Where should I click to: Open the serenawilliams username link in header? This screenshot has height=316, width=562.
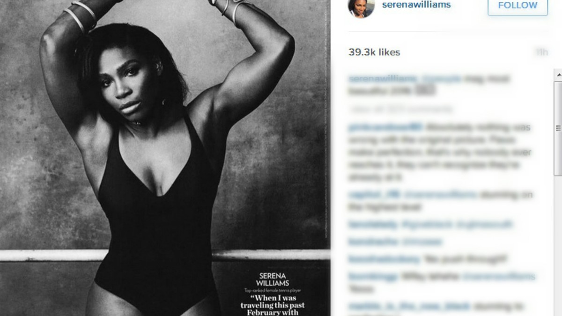416,5
